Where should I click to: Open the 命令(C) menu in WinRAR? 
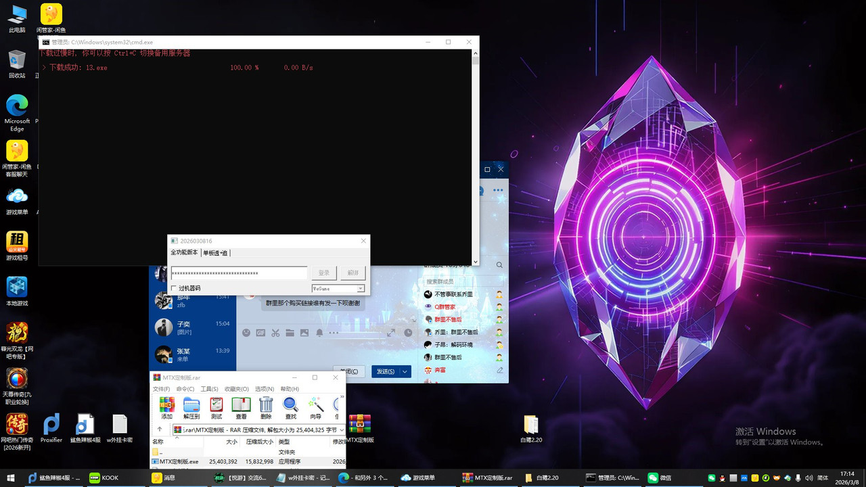[x=185, y=389]
